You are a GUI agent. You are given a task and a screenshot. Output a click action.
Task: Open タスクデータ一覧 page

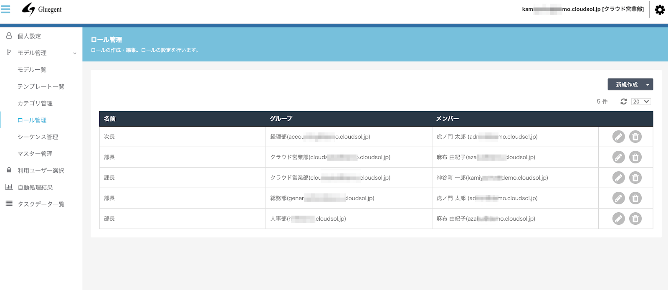pos(41,204)
